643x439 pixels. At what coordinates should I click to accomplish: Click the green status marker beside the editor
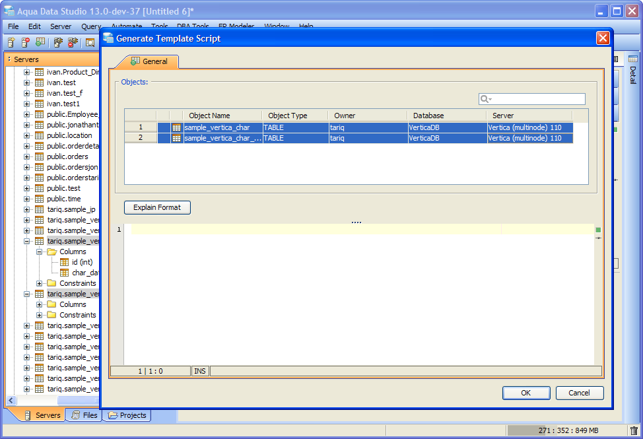click(x=598, y=230)
